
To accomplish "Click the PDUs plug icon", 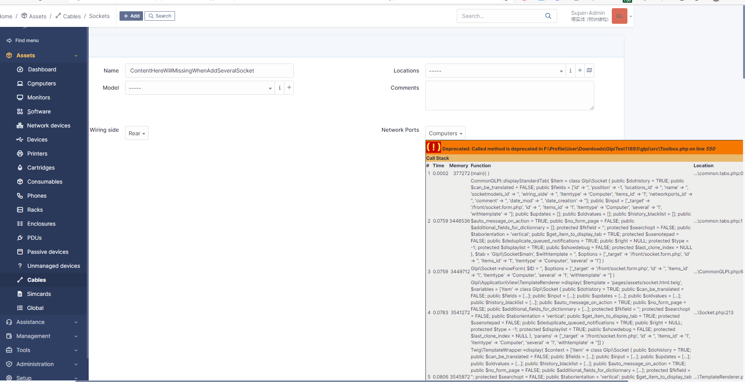I will tap(20, 238).
